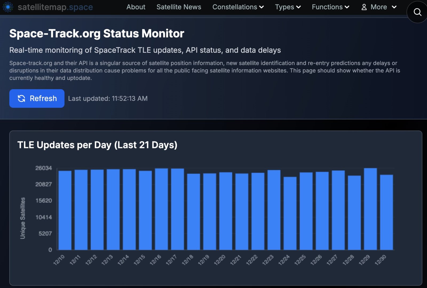The height and width of the screenshot is (288, 427).
Task: Click the satellitemap.space site name link
Action: click(55, 7)
